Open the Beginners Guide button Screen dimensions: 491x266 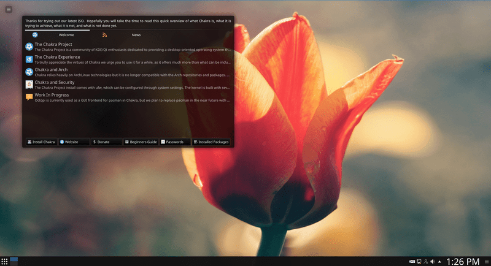tap(141, 142)
